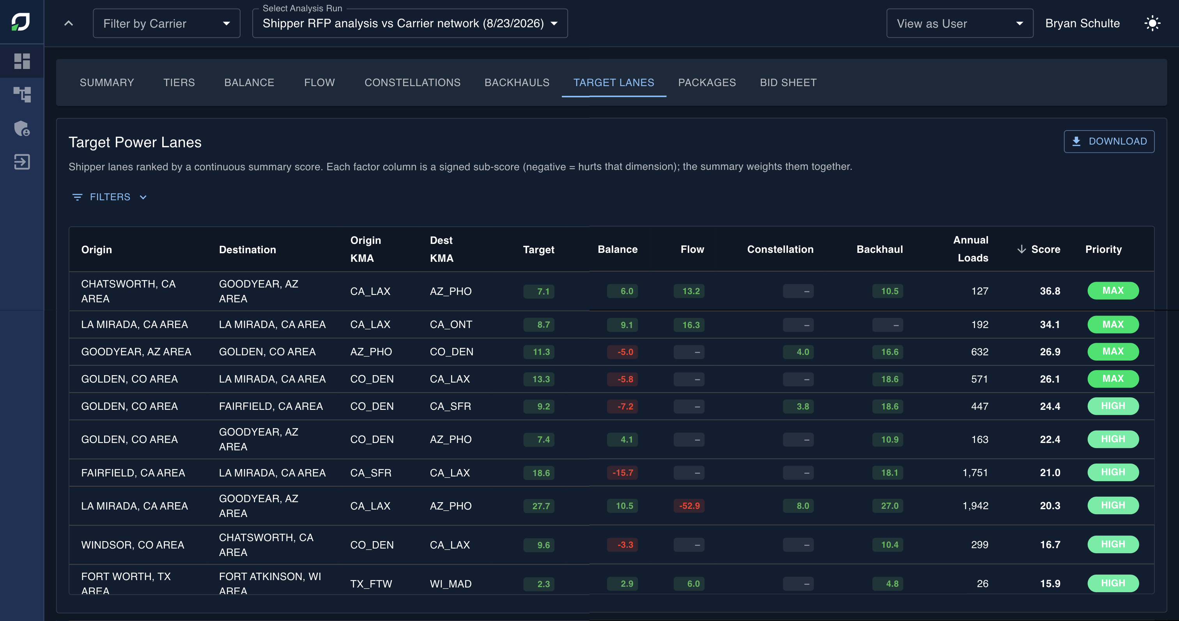
Task: Click the 16.6 backhaul value chip
Action: click(888, 352)
